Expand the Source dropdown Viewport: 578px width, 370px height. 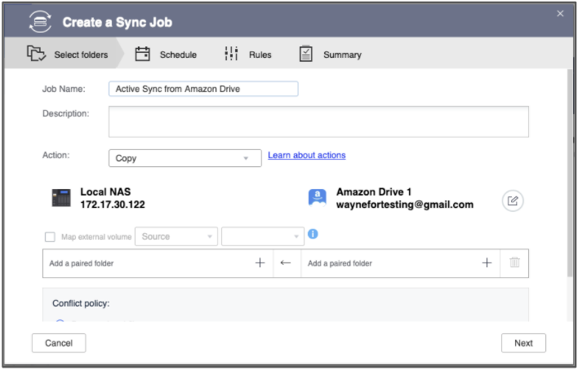click(176, 237)
